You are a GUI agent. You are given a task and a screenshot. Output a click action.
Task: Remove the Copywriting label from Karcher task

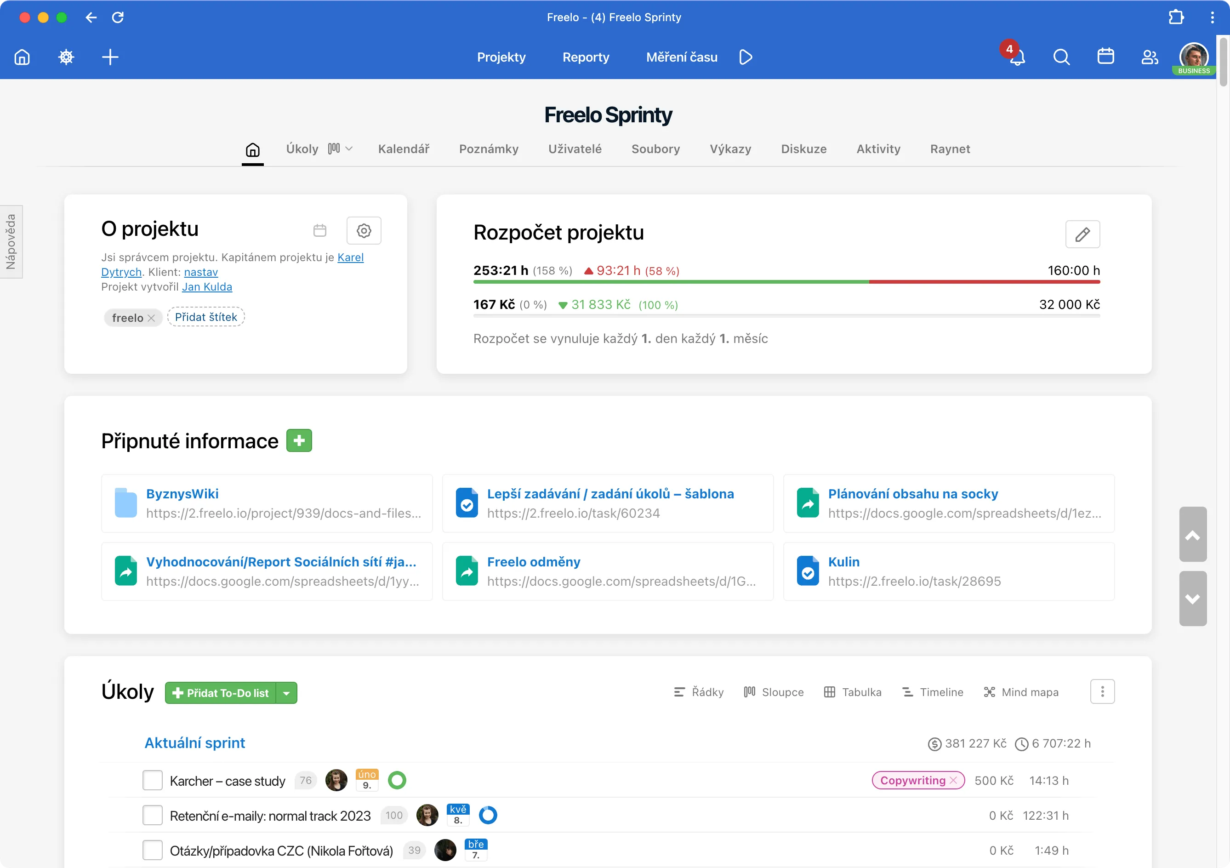[x=953, y=780]
